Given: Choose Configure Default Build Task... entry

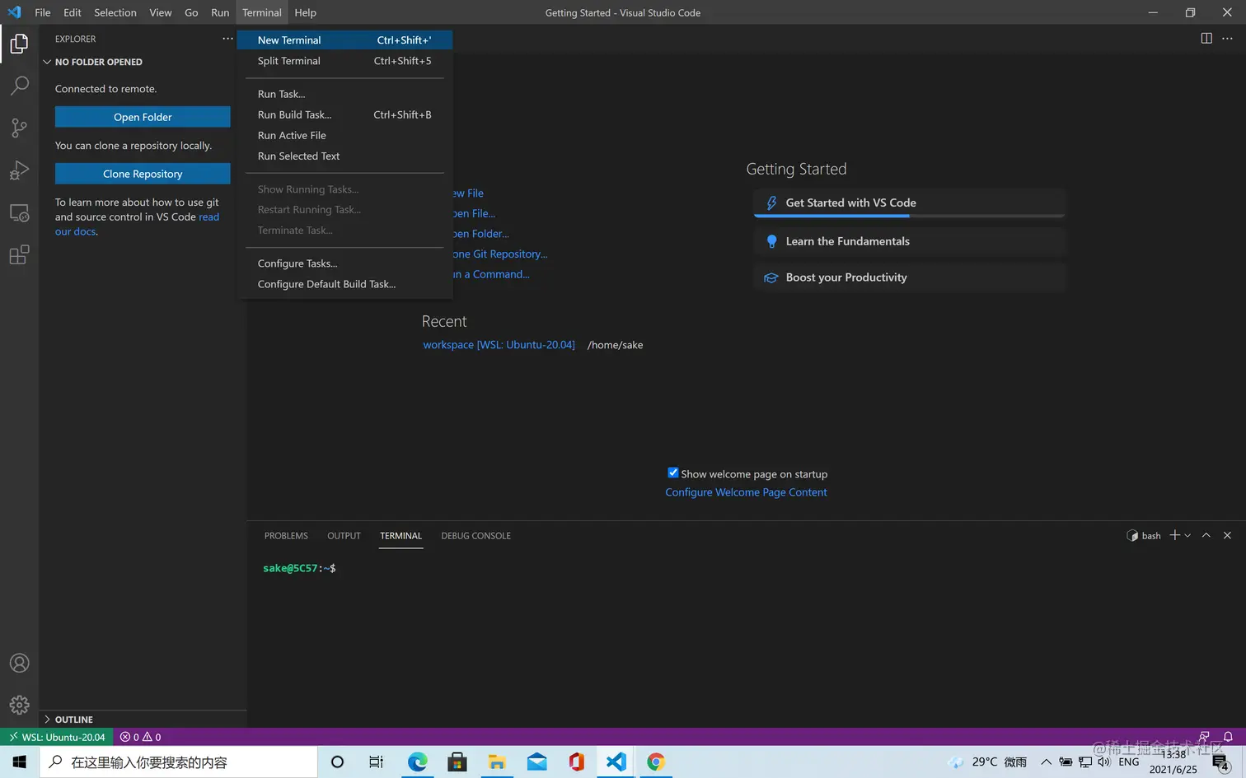Looking at the screenshot, I should pyautogui.click(x=344, y=284).
